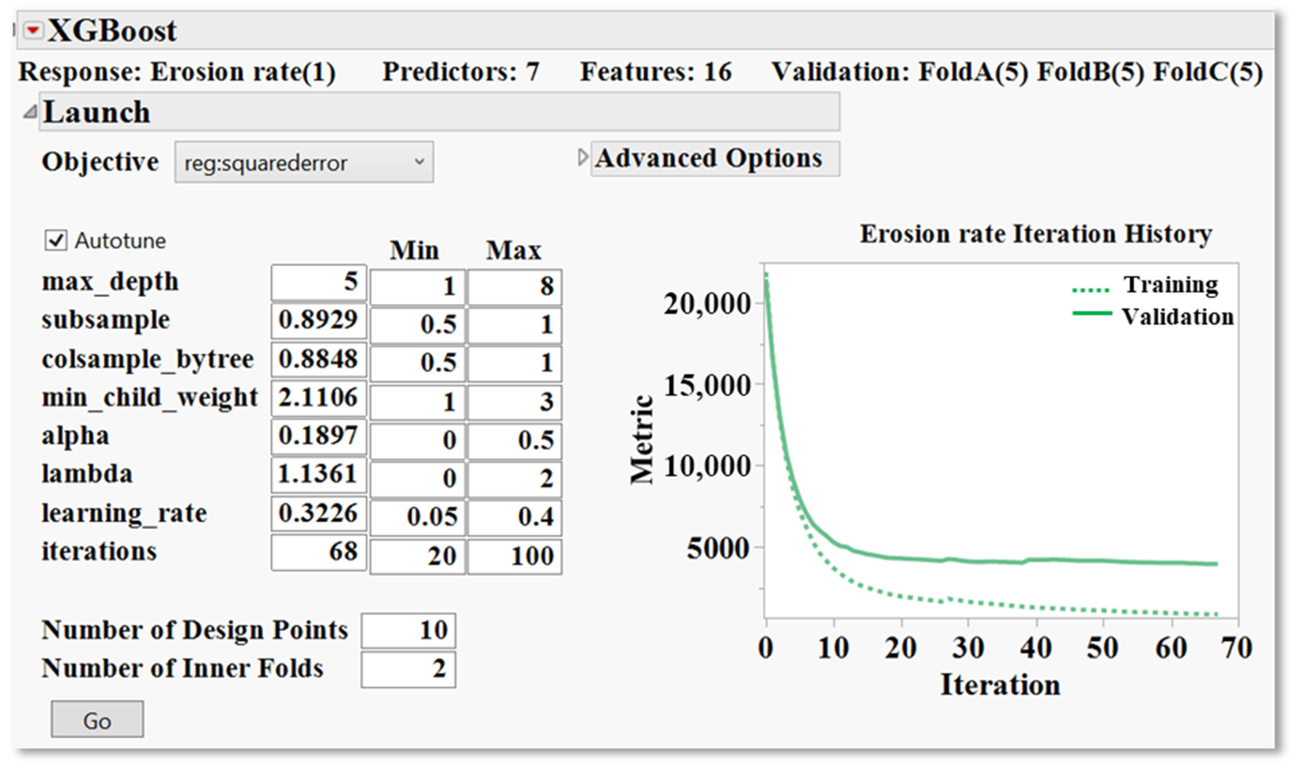The width and height of the screenshot is (1296, 768).
Task: Click the Validation legend solid line swatch
Action: coord(1092,313)
